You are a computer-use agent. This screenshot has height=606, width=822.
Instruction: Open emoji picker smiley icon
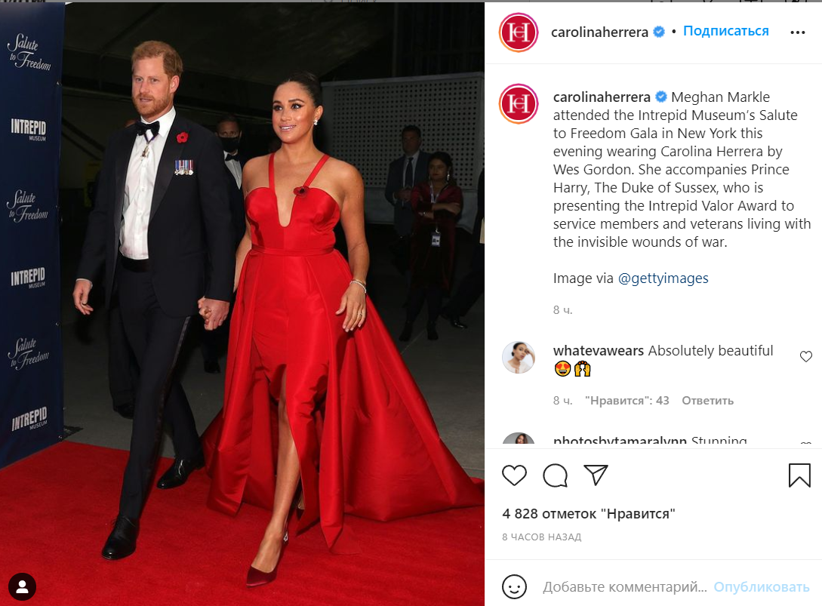click(x=514, y=586)
